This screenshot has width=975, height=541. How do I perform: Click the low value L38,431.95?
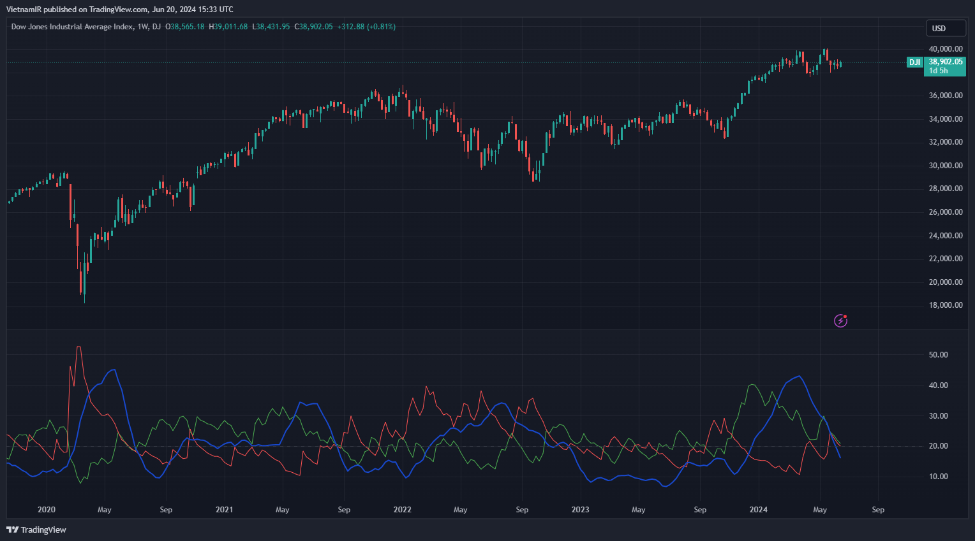[271, 27]
